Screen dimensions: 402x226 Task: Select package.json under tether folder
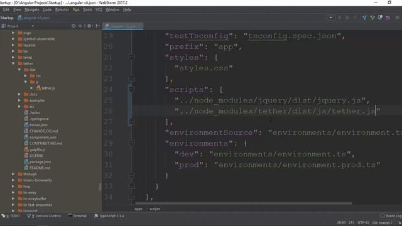(x=38, y=162)
